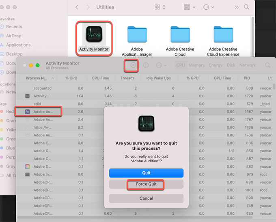This screenshot has height=222, width=276.
Task: Show more Finder toolbar items
Action: tap(237, 7)
